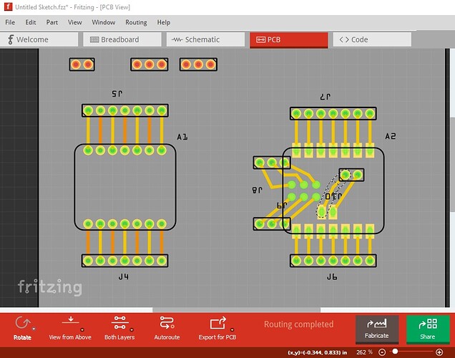This screenshot has width=455, height=358.
Task: Open the Rotate dropdown arrow
Action: 34,329
